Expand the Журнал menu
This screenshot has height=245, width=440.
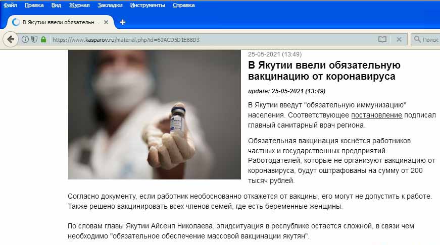(79, 5)
